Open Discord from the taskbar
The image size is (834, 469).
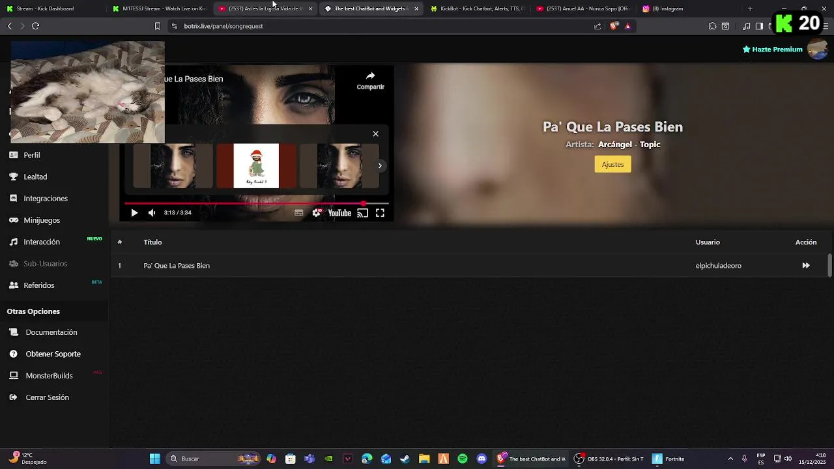482,459
